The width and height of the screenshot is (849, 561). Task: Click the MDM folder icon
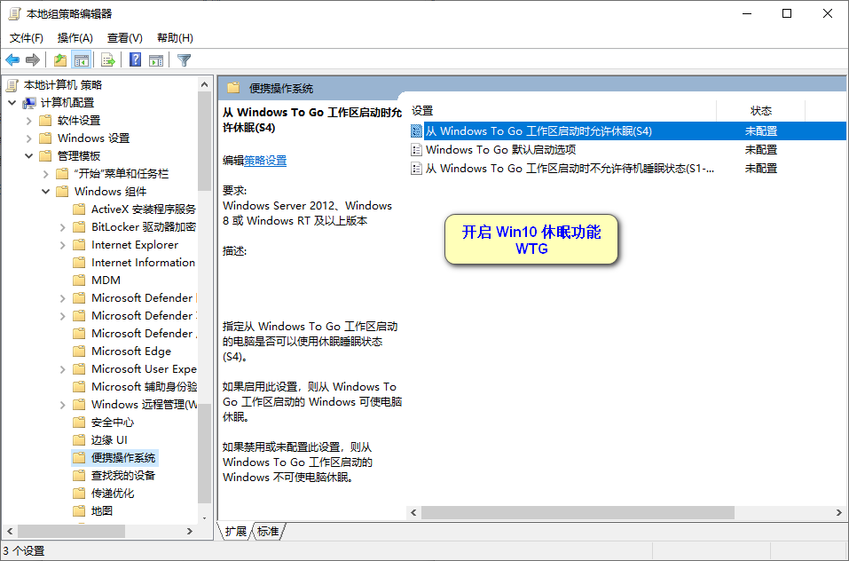(x=79, y=280)
